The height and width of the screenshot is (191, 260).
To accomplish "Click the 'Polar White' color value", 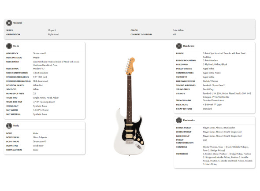I will 178,30.
